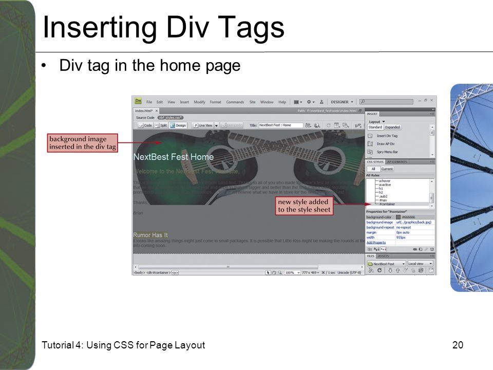This screenshot has height=370, width=493.
Task: Open the DESIGNER workspace switcher dropdown
Action: coord(342,102)
